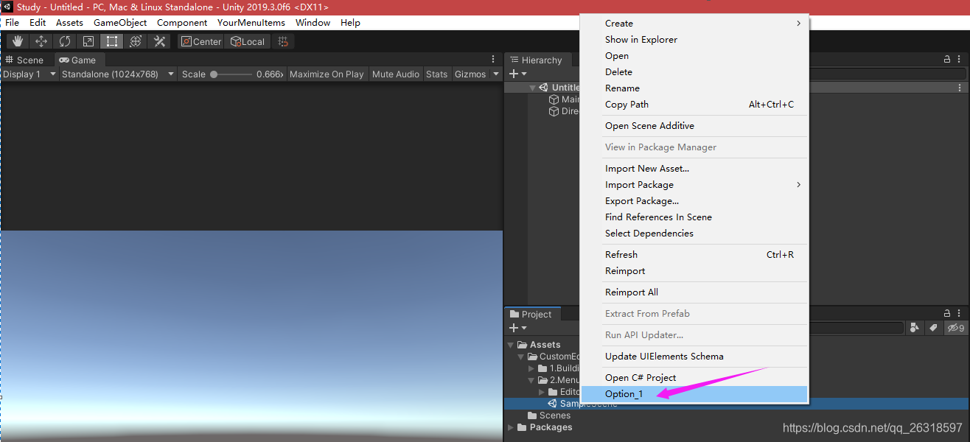Viewport: 970px width, 442px height.
Task: Toggle Maximize On Play
Action: 327,74
